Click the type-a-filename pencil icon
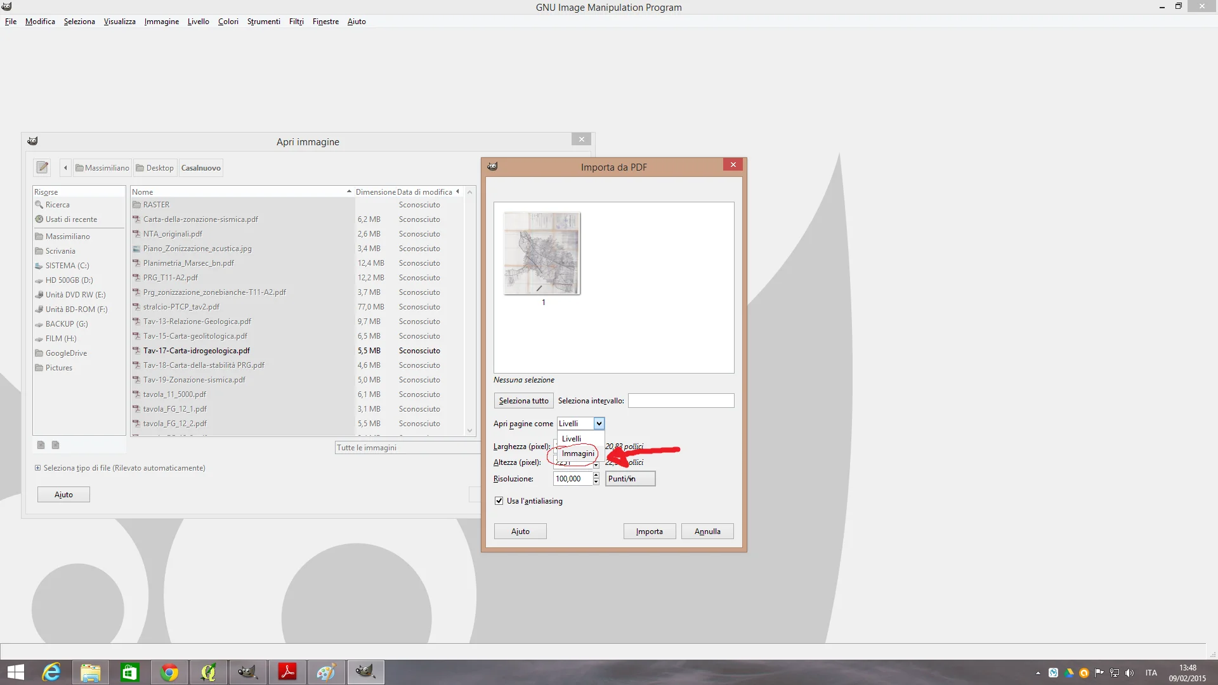Screen dimensions: 1218x685 (43, 167)
